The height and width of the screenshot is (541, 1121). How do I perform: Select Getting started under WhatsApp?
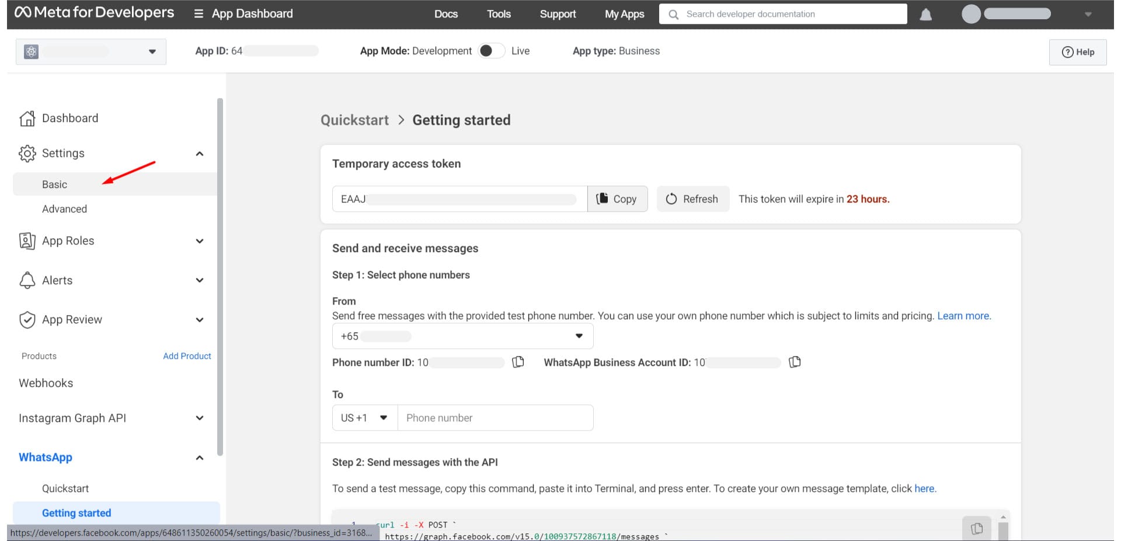[x=116, y=513]
